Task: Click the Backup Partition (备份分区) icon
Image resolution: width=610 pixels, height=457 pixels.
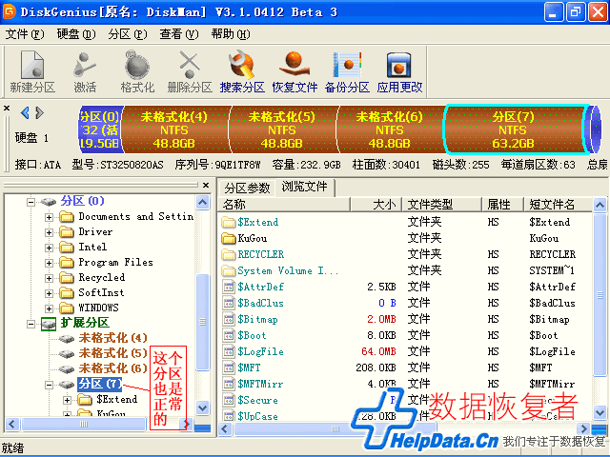Action: tap(347, 72)
